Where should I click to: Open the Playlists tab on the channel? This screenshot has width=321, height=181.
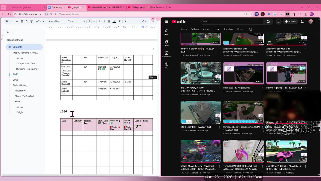tap(228, 29)
